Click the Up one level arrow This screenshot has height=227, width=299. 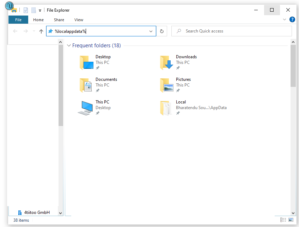coord(41,31)
